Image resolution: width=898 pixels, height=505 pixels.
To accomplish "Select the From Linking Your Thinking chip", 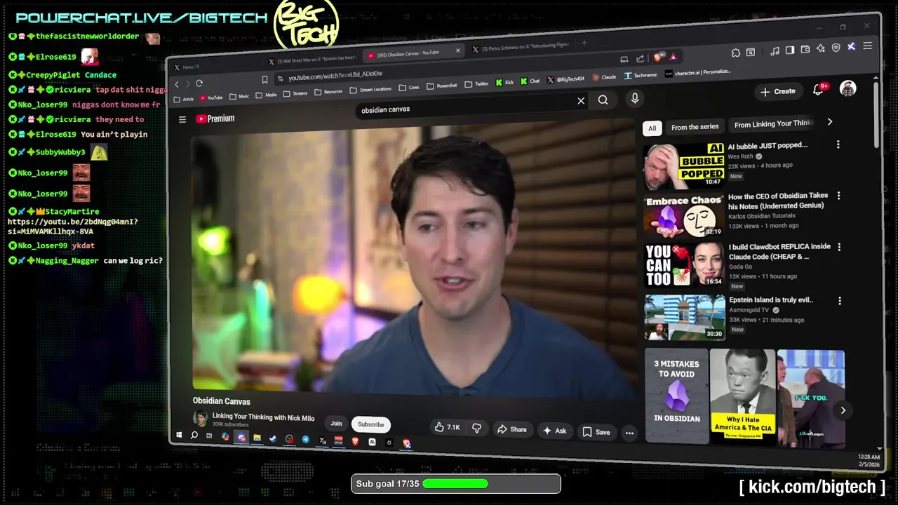I will click(772, 124).
